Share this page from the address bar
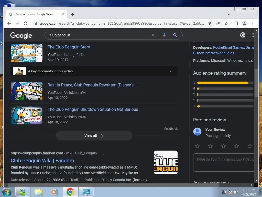This screenshot has width=262, height=197. point(218,23)
